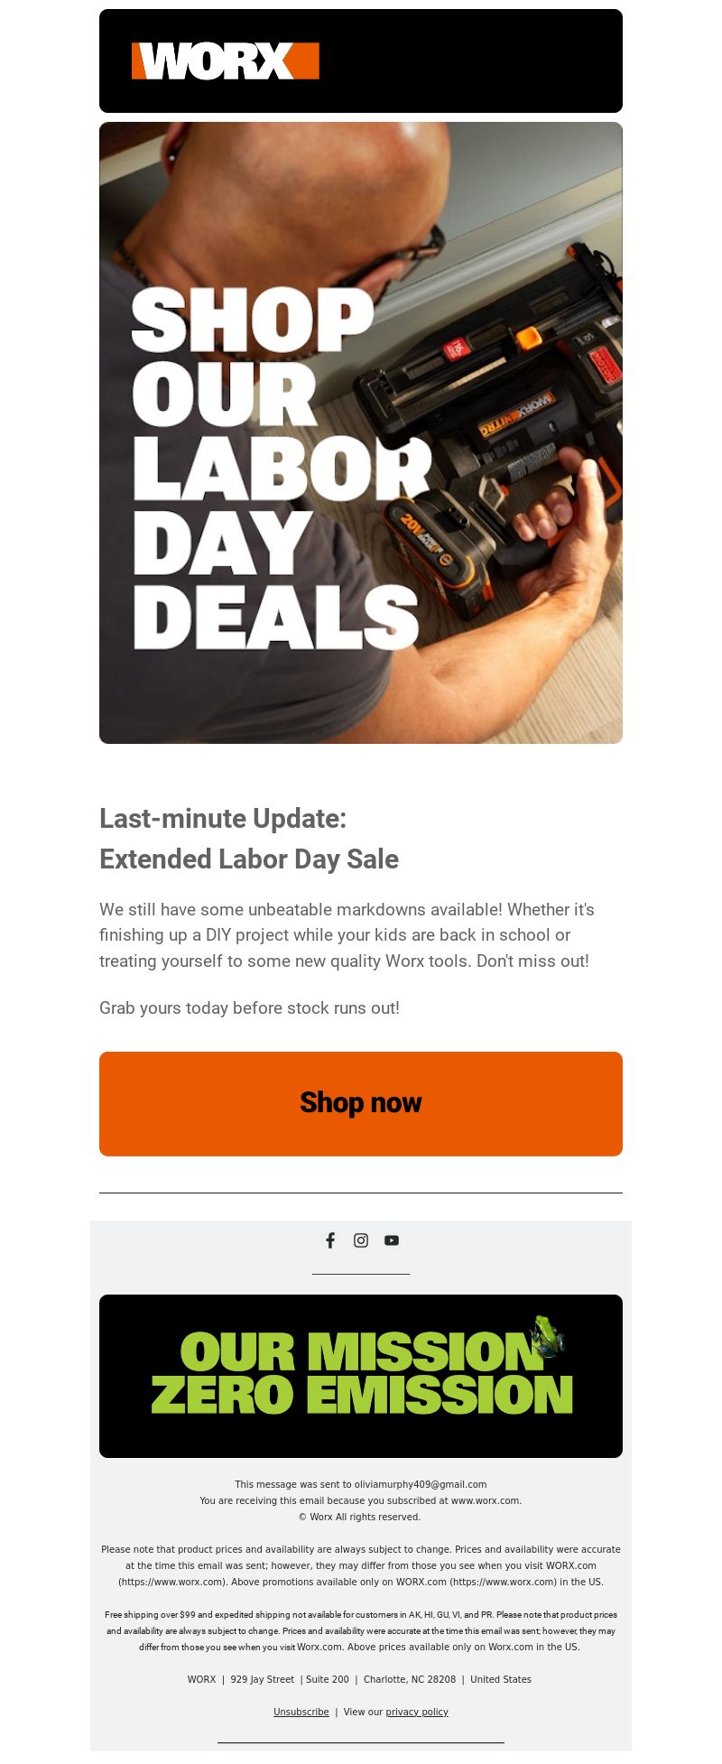
Task: Click the Last-minute Update heading line
Action: click(x=223, y=818)
